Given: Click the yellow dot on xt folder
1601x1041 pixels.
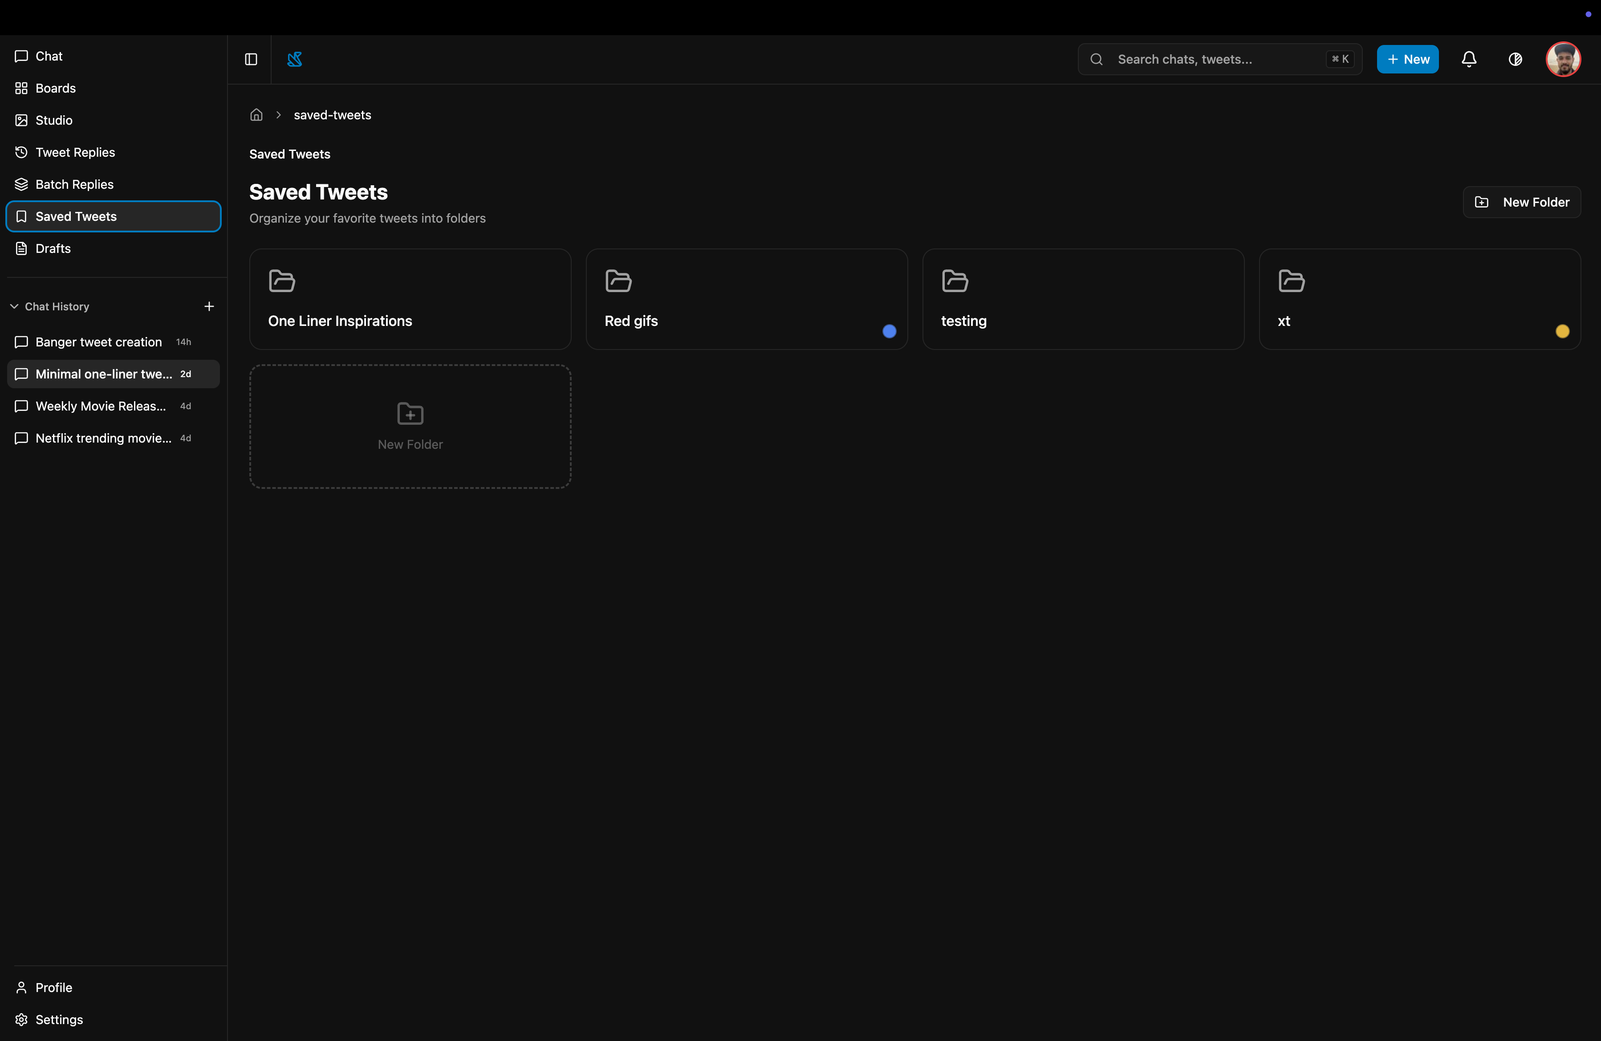Looking at the screenshot, I should click(1562, 331).
